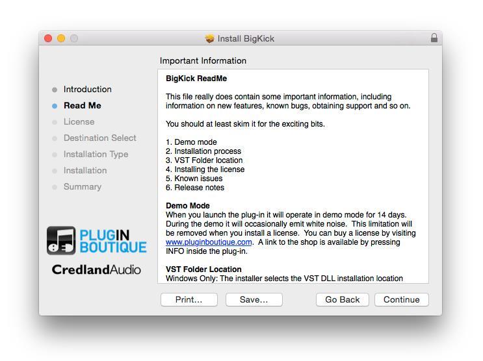
Task: Select the Summary step
Action: 83,187
